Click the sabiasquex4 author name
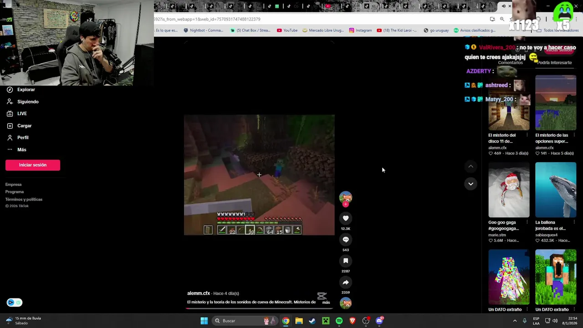The height and width of the screenshot is (328, 583). pos(548,235)
